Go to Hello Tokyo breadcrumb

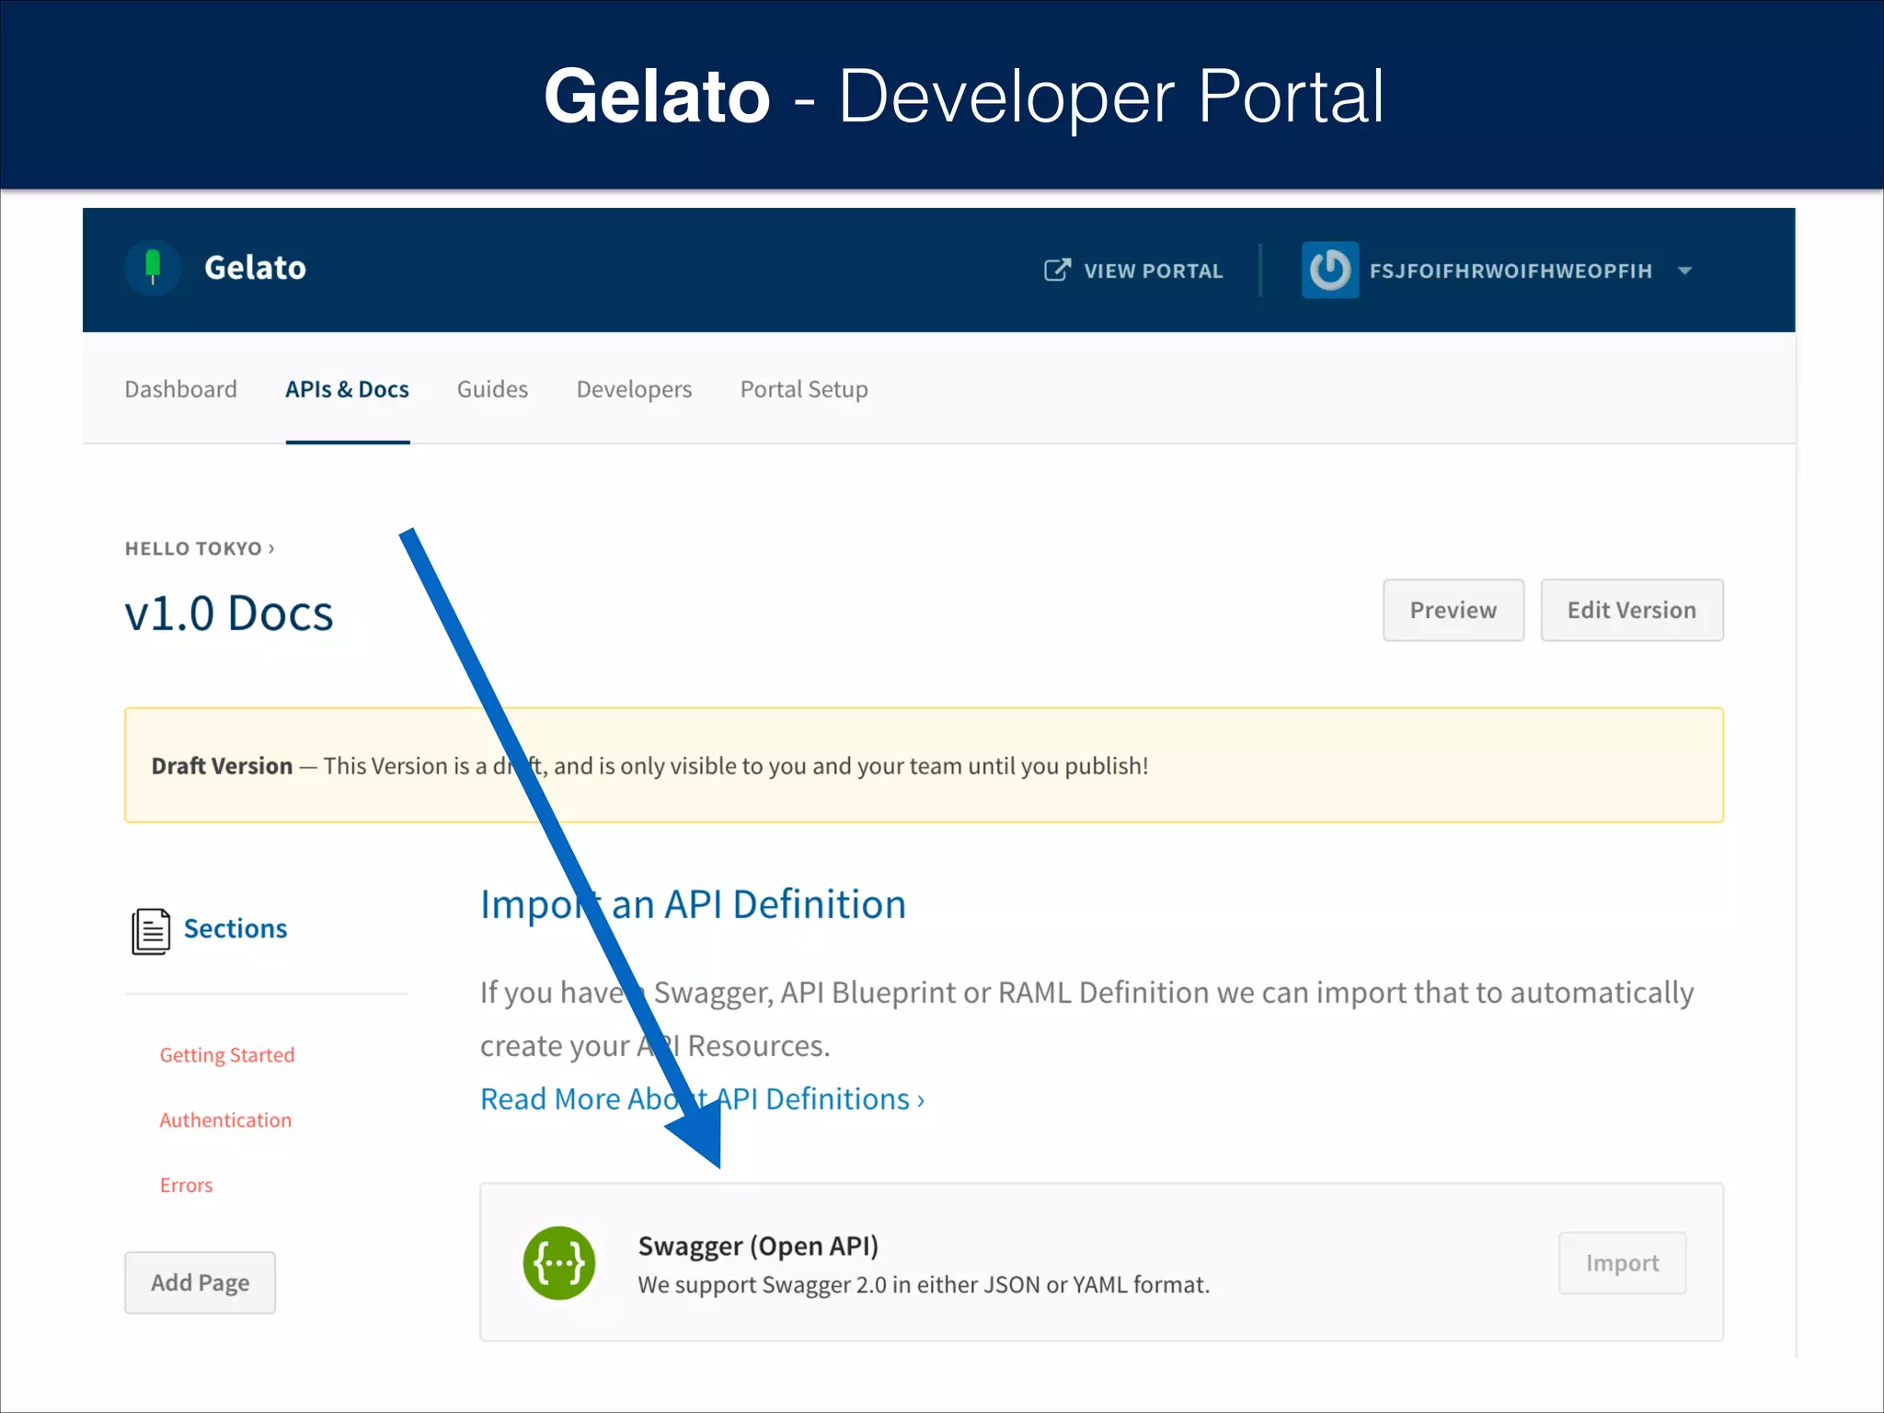(194, 548)
